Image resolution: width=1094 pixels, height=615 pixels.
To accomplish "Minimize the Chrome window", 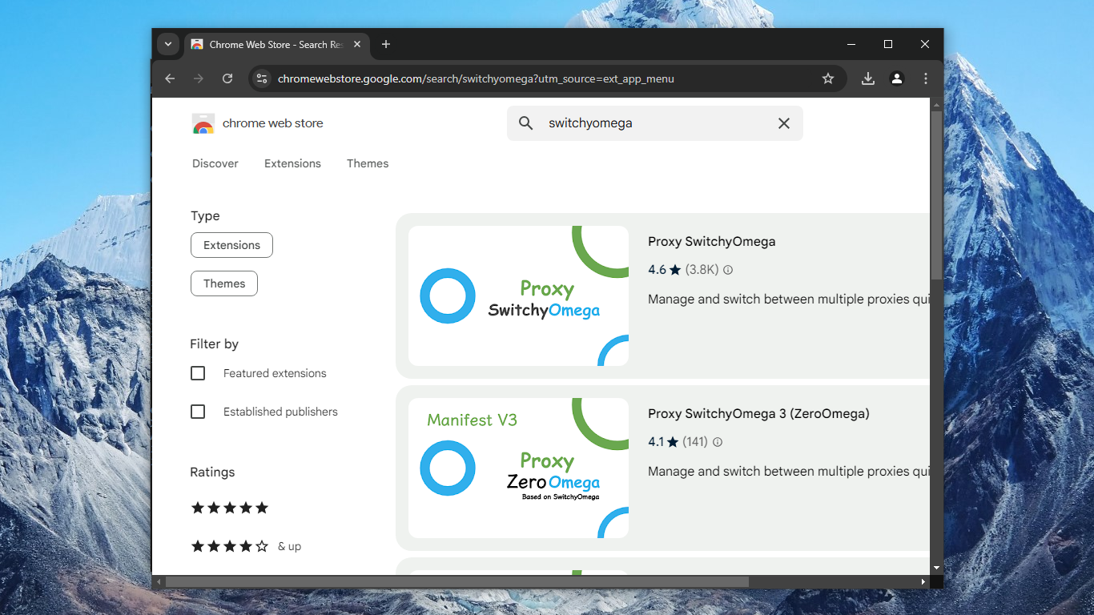I will tap(851, 44).
